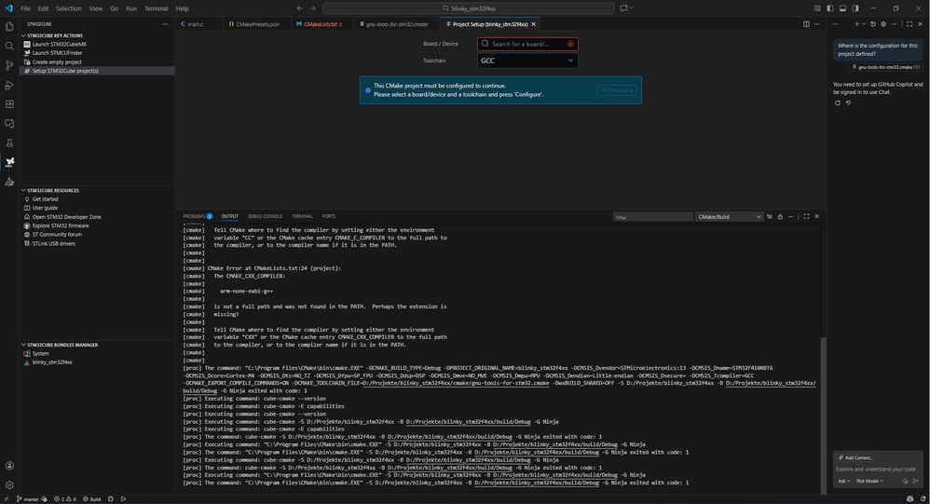Focus the board search input field

(526, 44)
